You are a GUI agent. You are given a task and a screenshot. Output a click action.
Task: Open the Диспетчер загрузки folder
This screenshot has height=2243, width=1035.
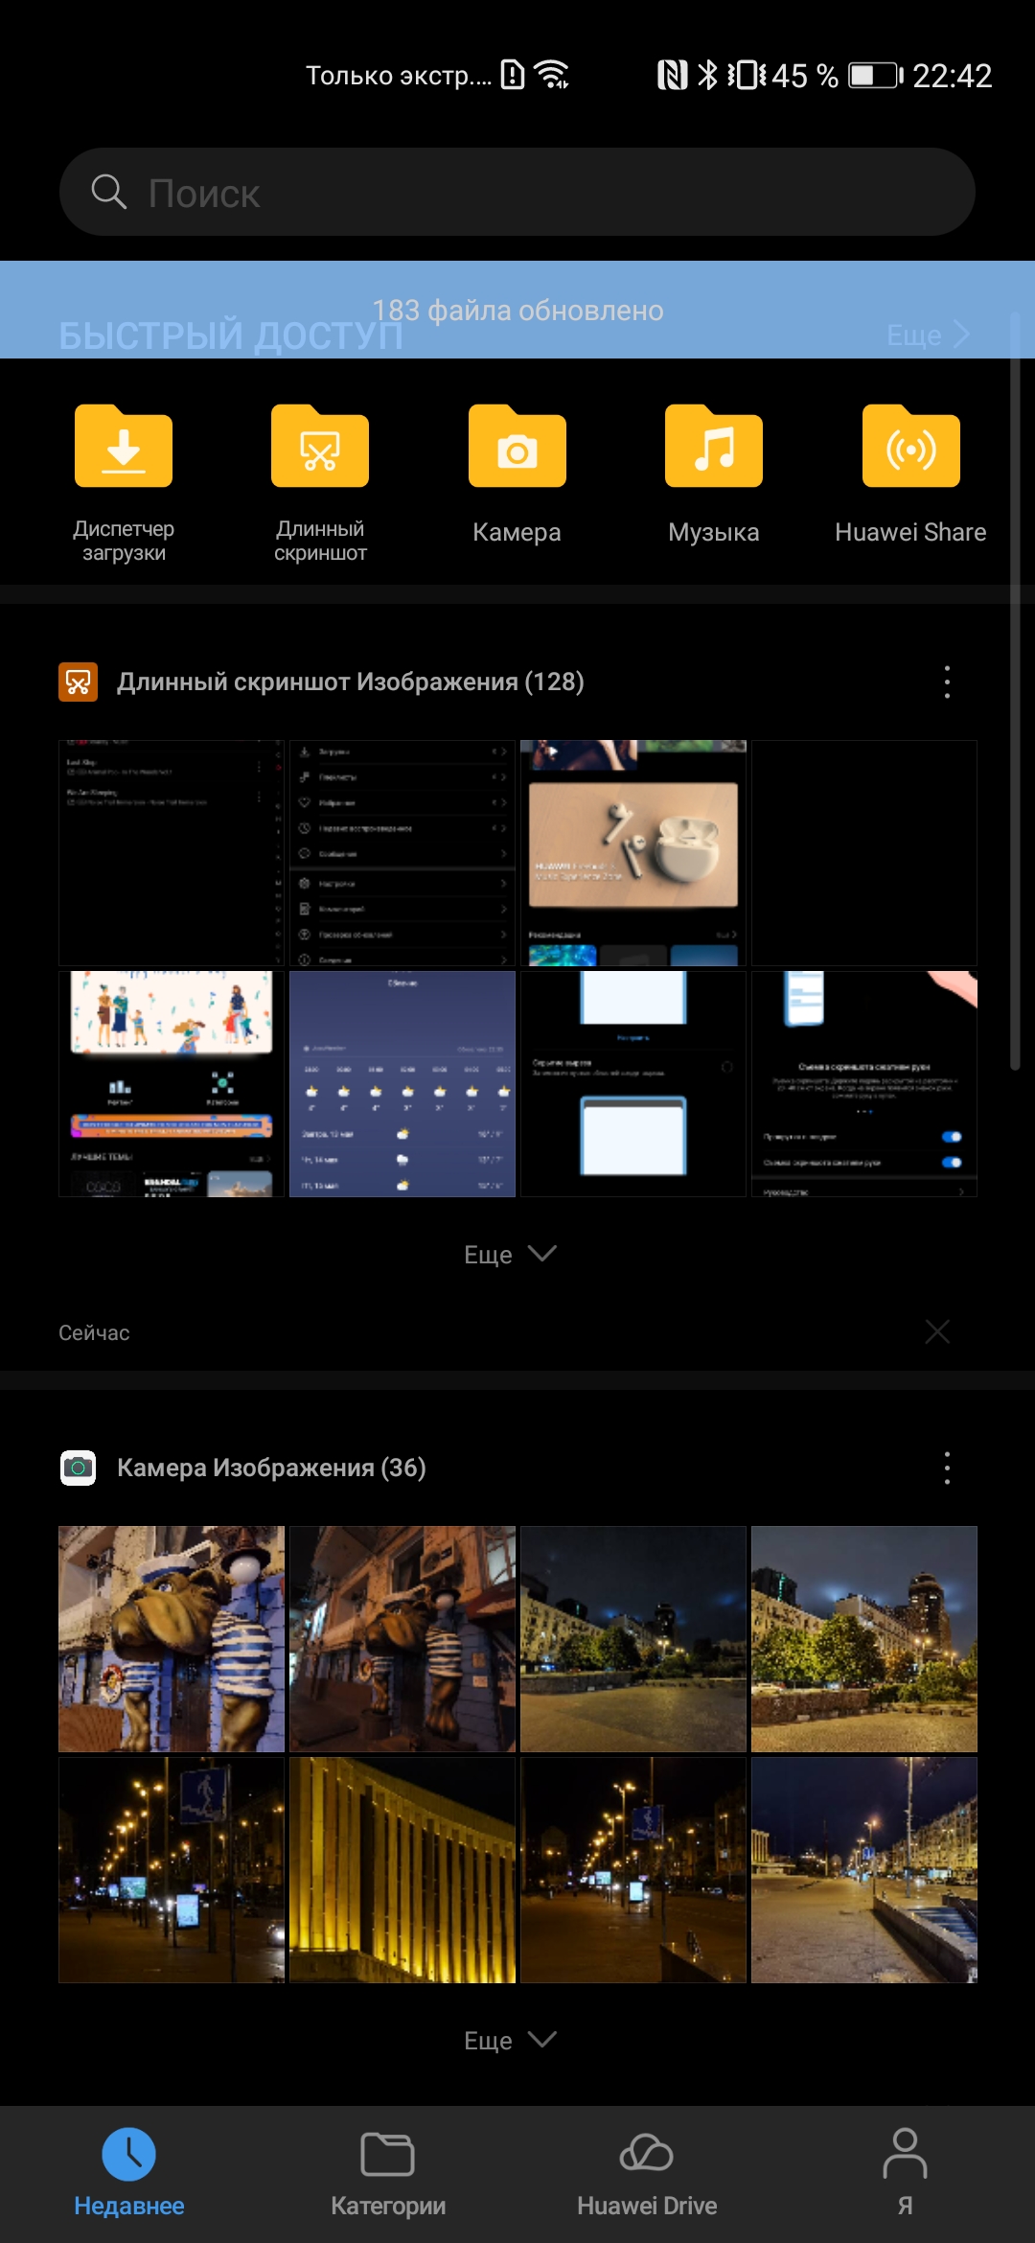(124, 483)
